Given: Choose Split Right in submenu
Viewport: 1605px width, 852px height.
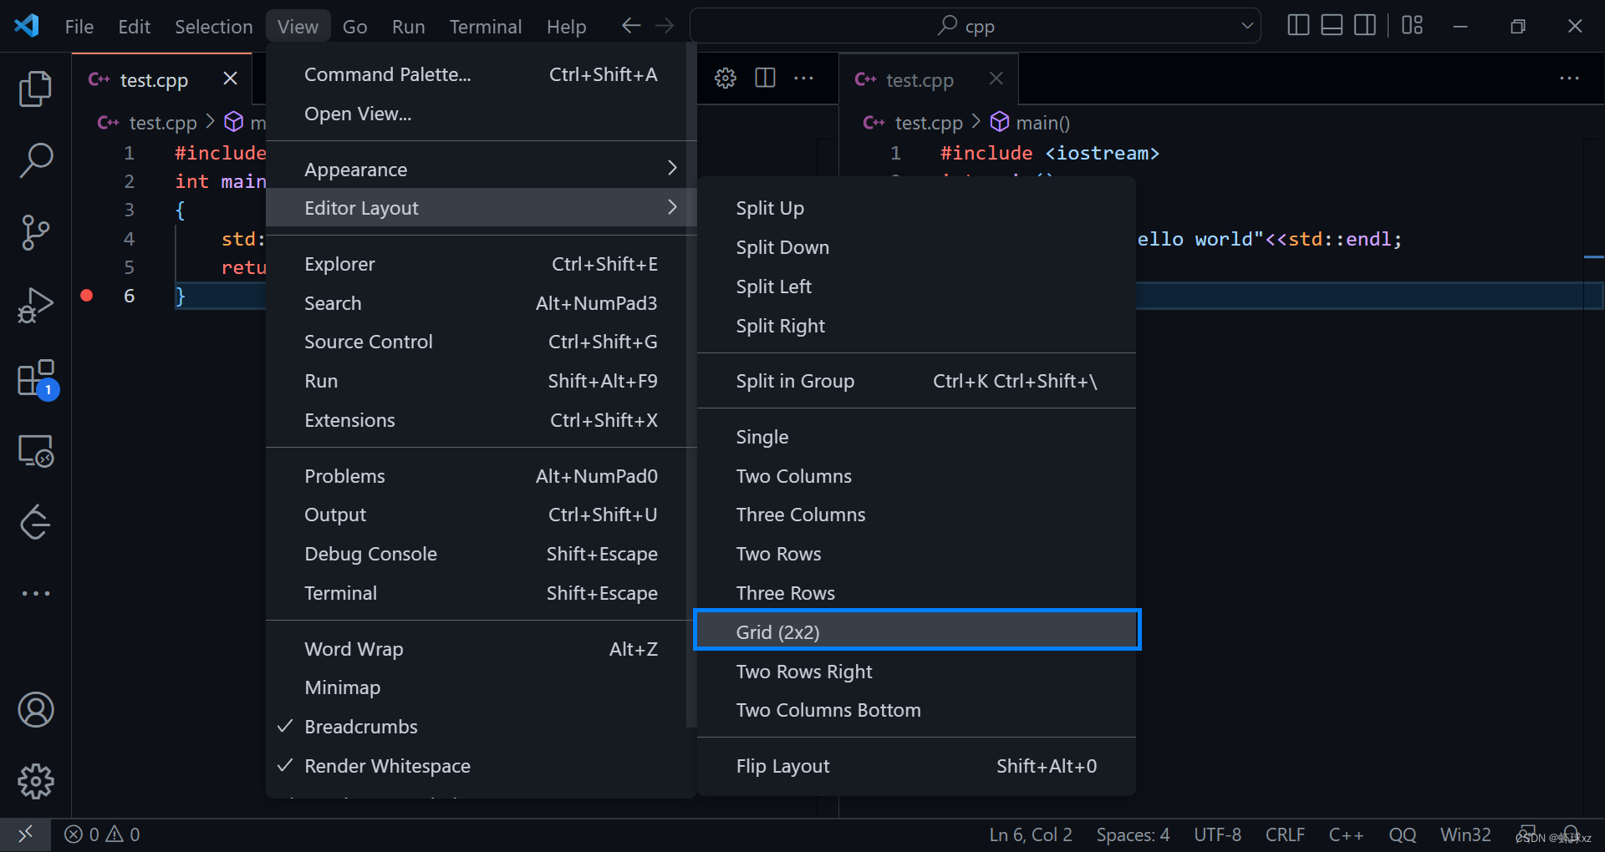Looking at the screenshot, I should [x=916, y=326].
